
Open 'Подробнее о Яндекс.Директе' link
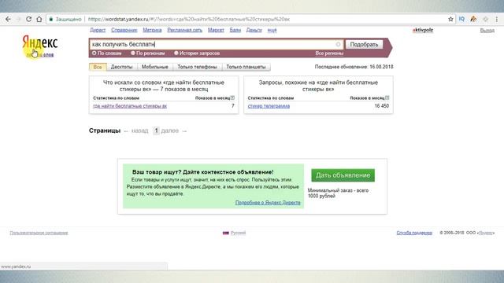(268, 203)
